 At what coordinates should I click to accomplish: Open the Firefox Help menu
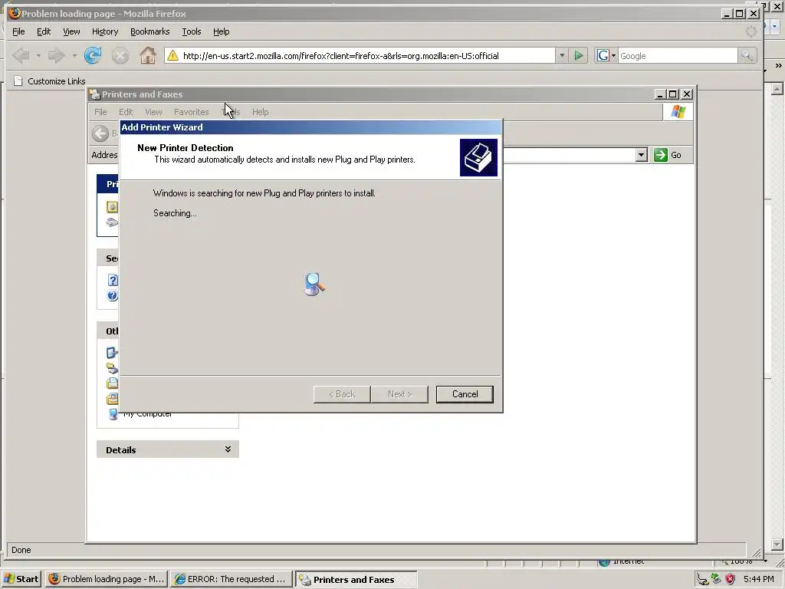pos(222,31)
